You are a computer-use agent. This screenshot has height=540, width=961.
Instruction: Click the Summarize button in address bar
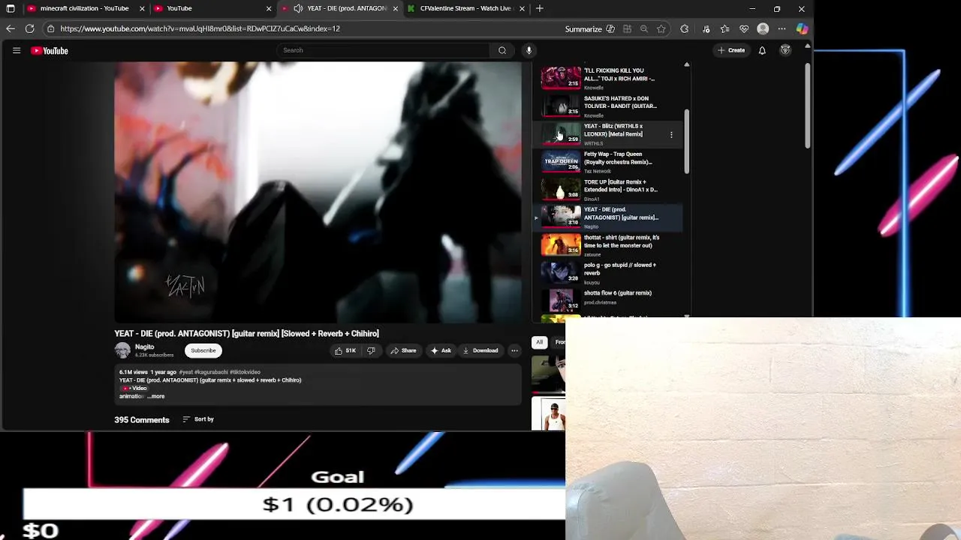[583, 28]
